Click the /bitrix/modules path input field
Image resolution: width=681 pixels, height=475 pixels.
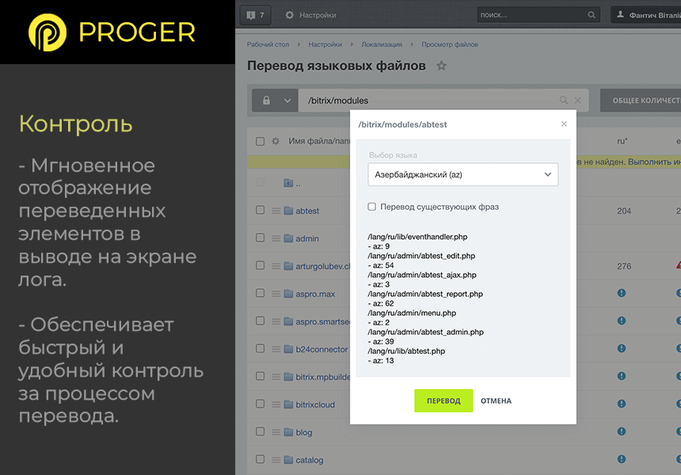428,101
